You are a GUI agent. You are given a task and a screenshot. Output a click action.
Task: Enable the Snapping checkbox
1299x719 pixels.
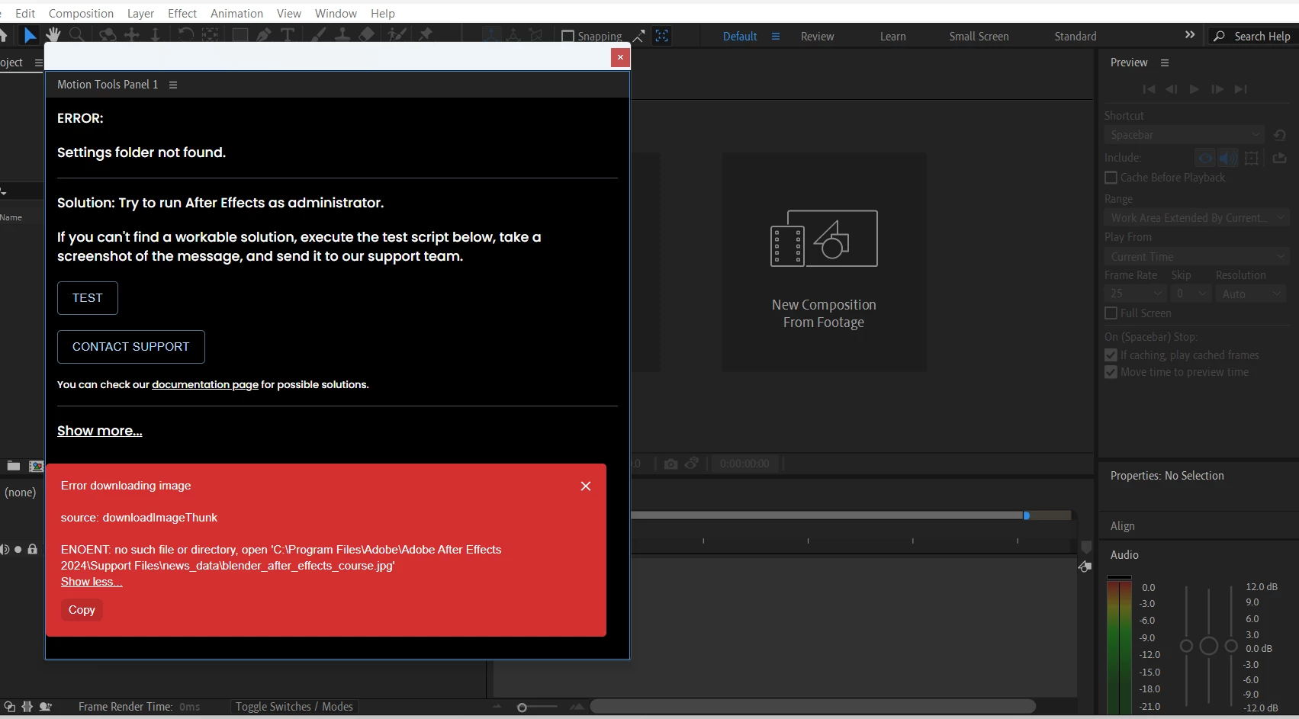point(568,36)
